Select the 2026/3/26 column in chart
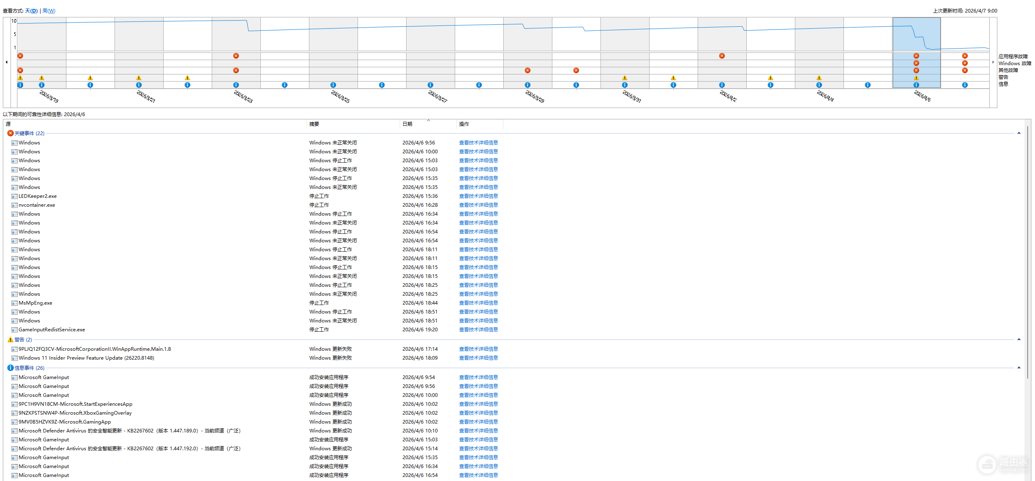This screenshot has height=481, width=1035. pos(382,53)
